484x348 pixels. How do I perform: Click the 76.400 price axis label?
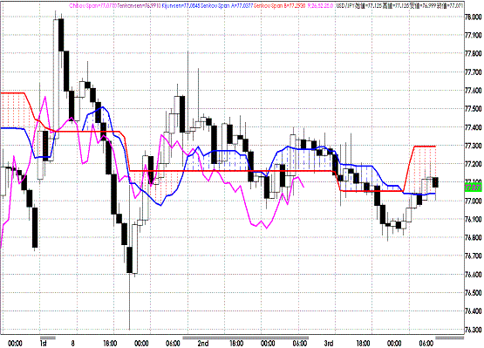(x=473, y=311)
